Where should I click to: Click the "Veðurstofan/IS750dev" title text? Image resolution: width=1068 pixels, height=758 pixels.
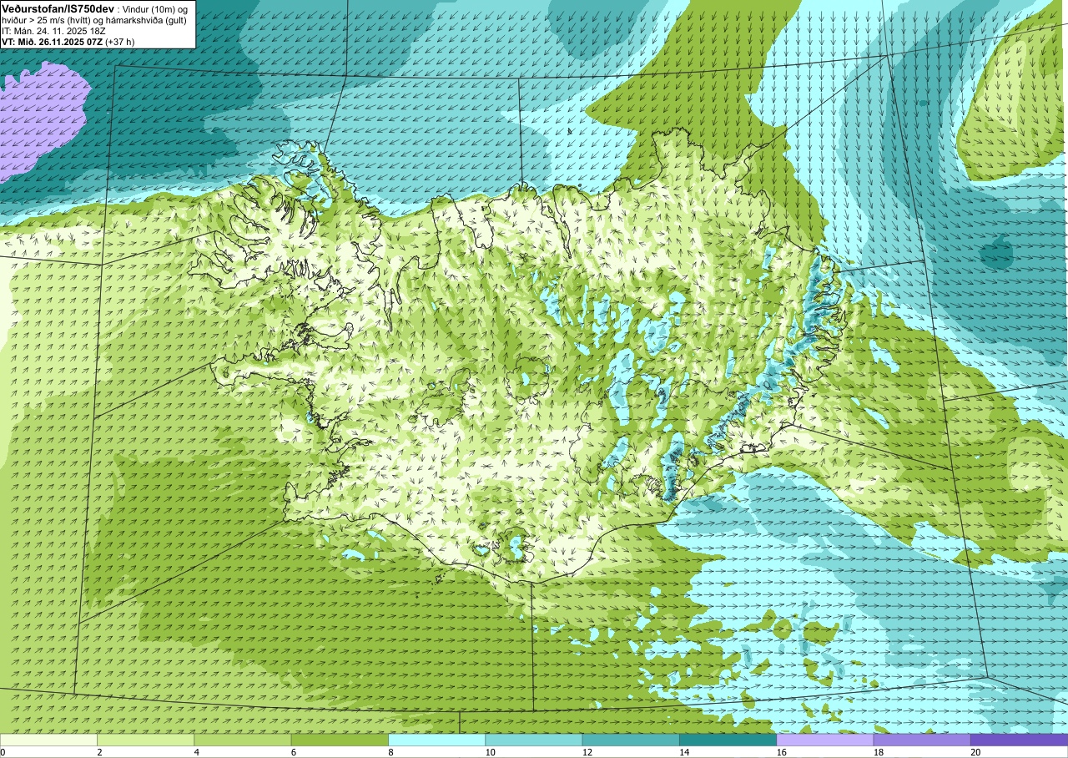(x=58, y=8)
